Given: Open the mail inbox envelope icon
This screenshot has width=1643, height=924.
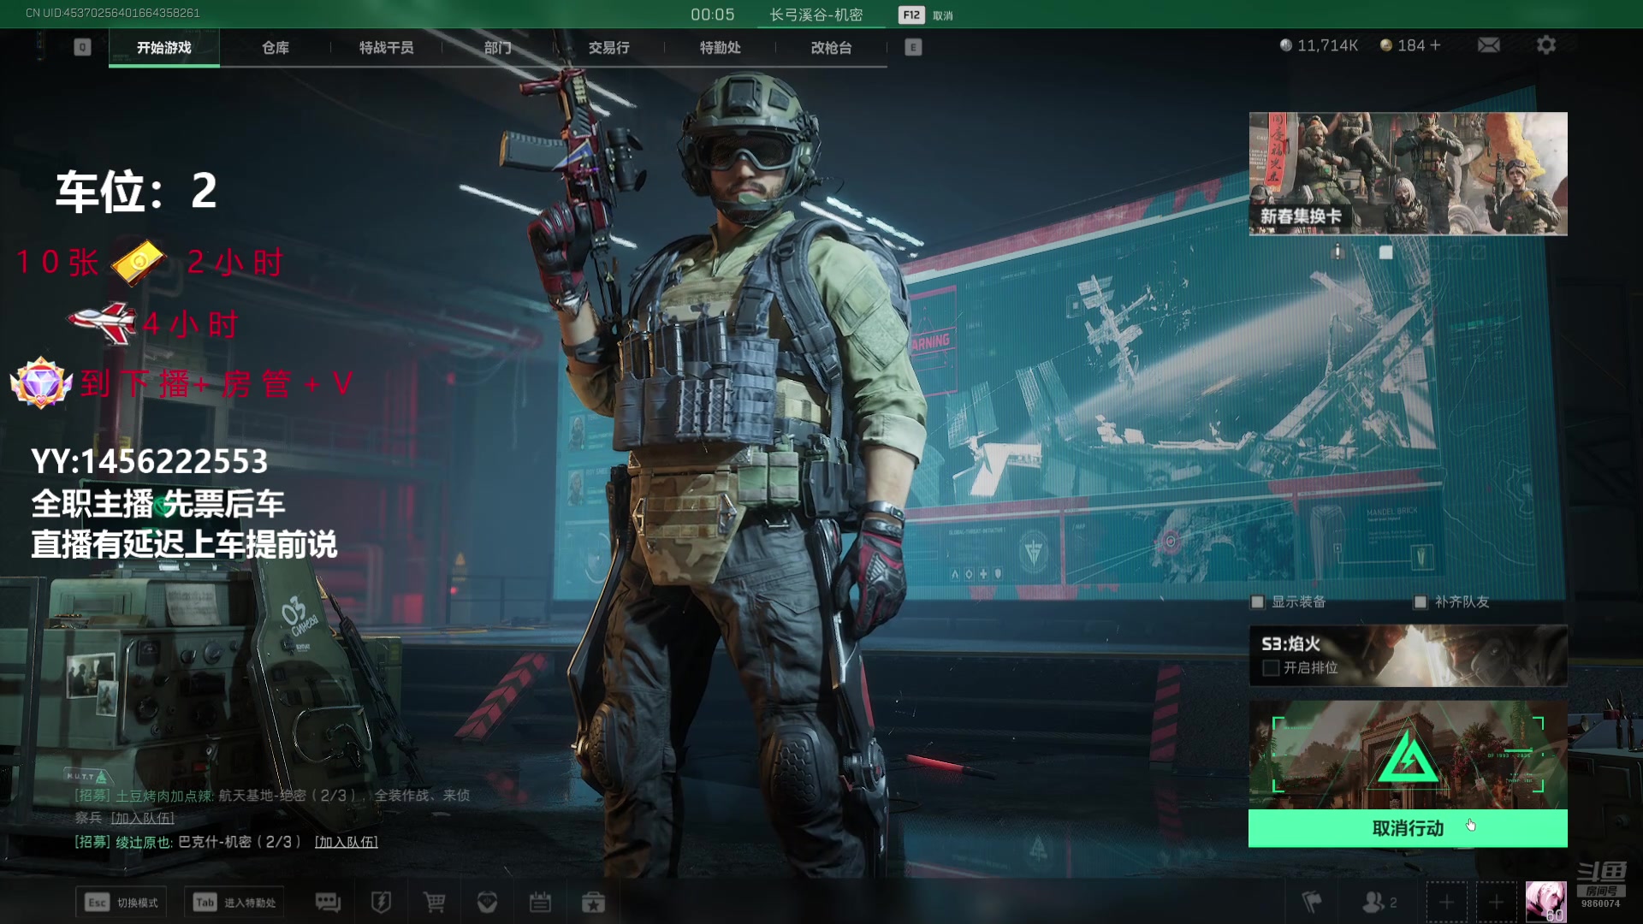Looking at the screenshot, I should (1488, 45).
